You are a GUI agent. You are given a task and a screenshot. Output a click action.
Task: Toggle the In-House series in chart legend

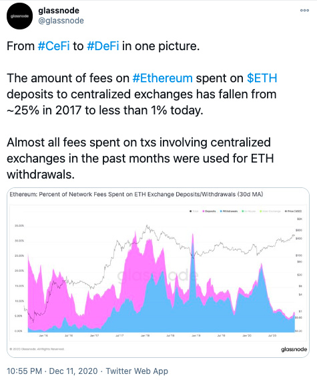[x=249, y=211]
